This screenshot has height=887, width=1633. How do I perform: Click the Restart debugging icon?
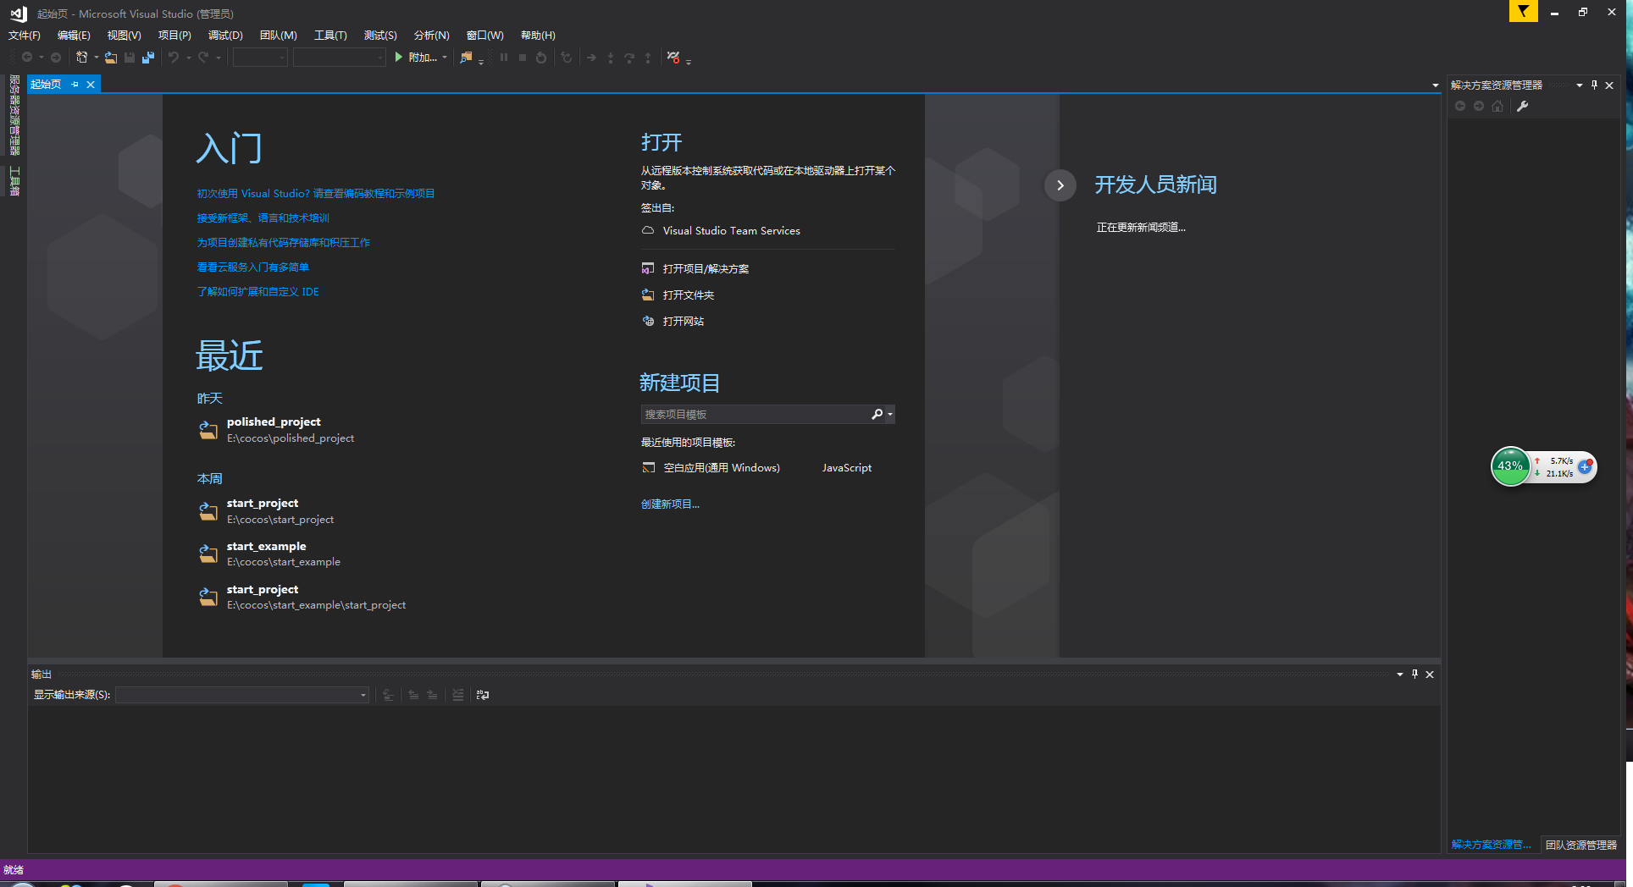(541, 58)
